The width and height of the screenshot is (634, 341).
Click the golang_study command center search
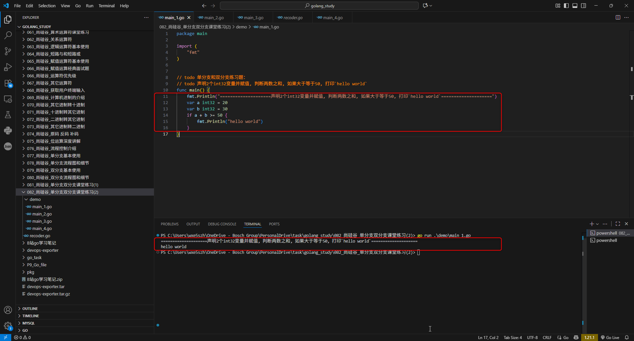point(319,6)
